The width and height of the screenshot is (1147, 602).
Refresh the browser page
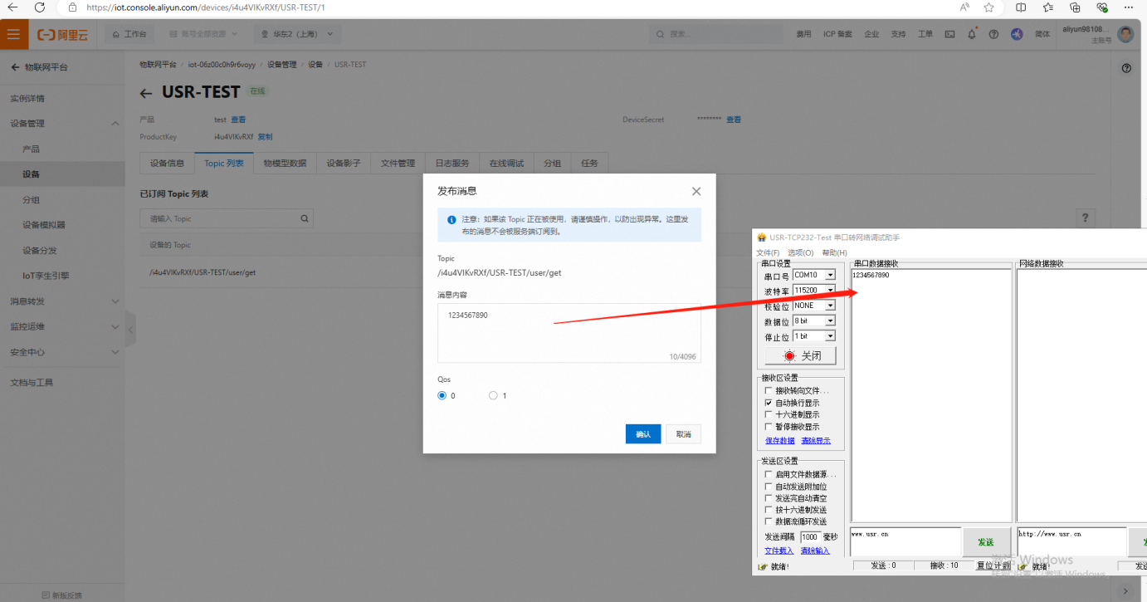(40, 7)
